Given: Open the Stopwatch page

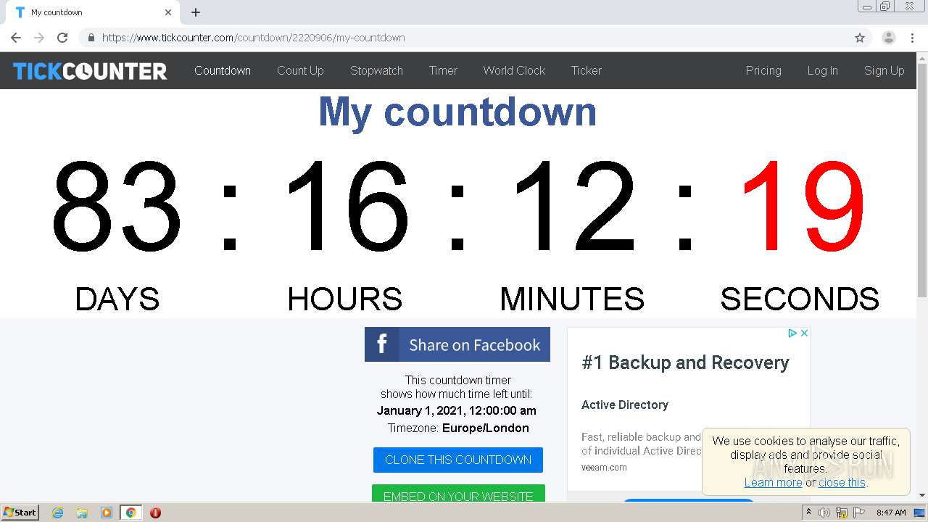Looking at the screenshot, I should (x=376, y=70).
